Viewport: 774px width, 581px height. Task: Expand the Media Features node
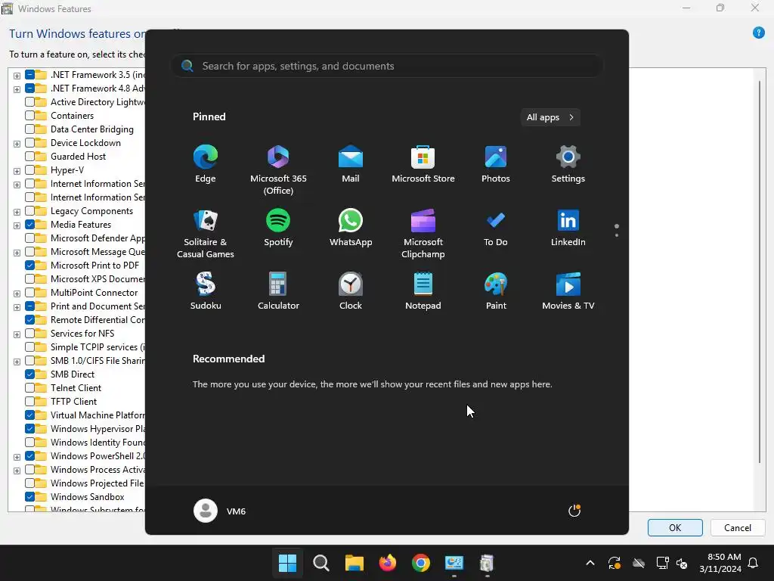[x=17, y=225]
